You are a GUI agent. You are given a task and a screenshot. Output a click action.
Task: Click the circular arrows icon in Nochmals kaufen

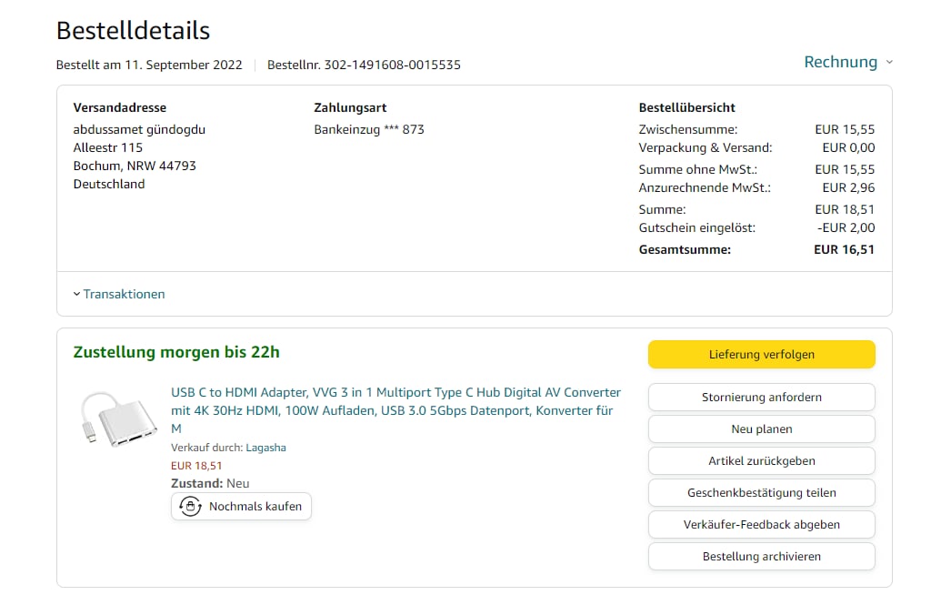click(190, 507)
